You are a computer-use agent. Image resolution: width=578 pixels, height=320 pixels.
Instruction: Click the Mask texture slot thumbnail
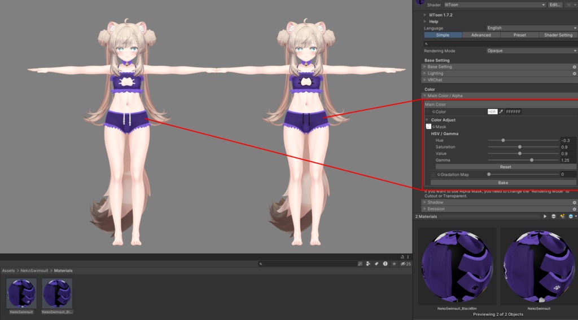[428, 127]
